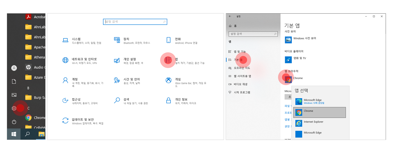Open the 장치 settings category
The height and width of the screenshot is (152, 394).
132,41
